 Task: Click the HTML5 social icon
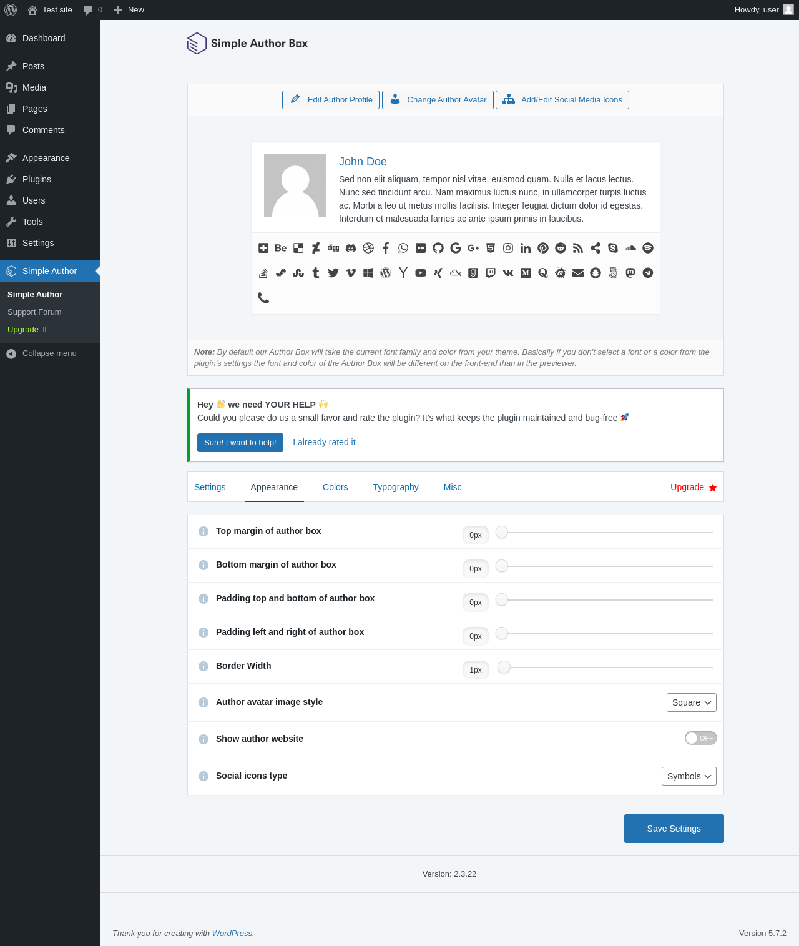tap(491, 248)
